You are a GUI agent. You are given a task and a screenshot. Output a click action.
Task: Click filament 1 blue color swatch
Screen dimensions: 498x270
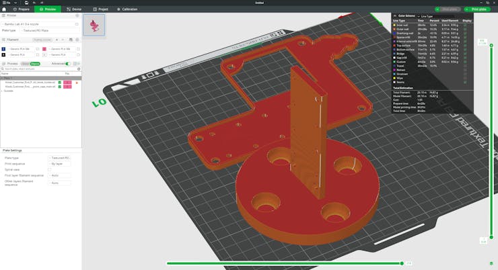pyautogui.click(x=3, y=49)
